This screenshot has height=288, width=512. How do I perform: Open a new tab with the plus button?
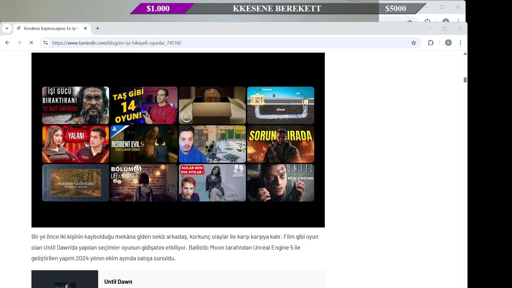point(98,28)
